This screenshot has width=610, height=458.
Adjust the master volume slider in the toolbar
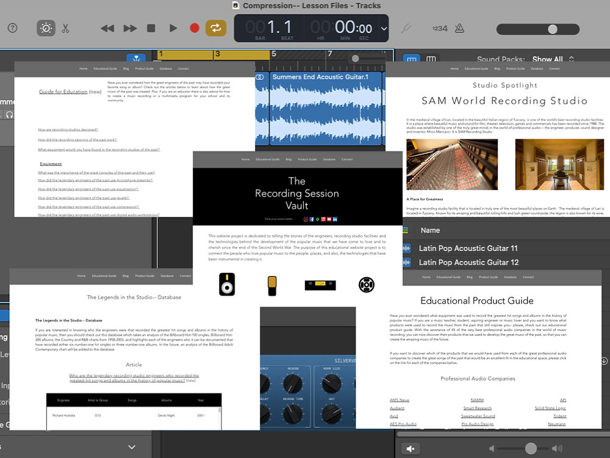(x=553, y=29)
